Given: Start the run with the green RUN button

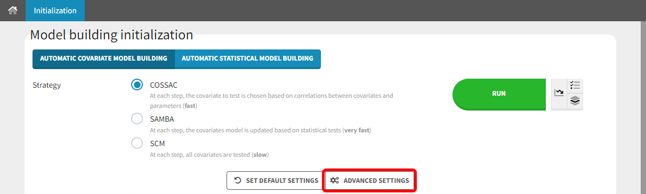Looking at the screenshot, I should pos(499,94).
